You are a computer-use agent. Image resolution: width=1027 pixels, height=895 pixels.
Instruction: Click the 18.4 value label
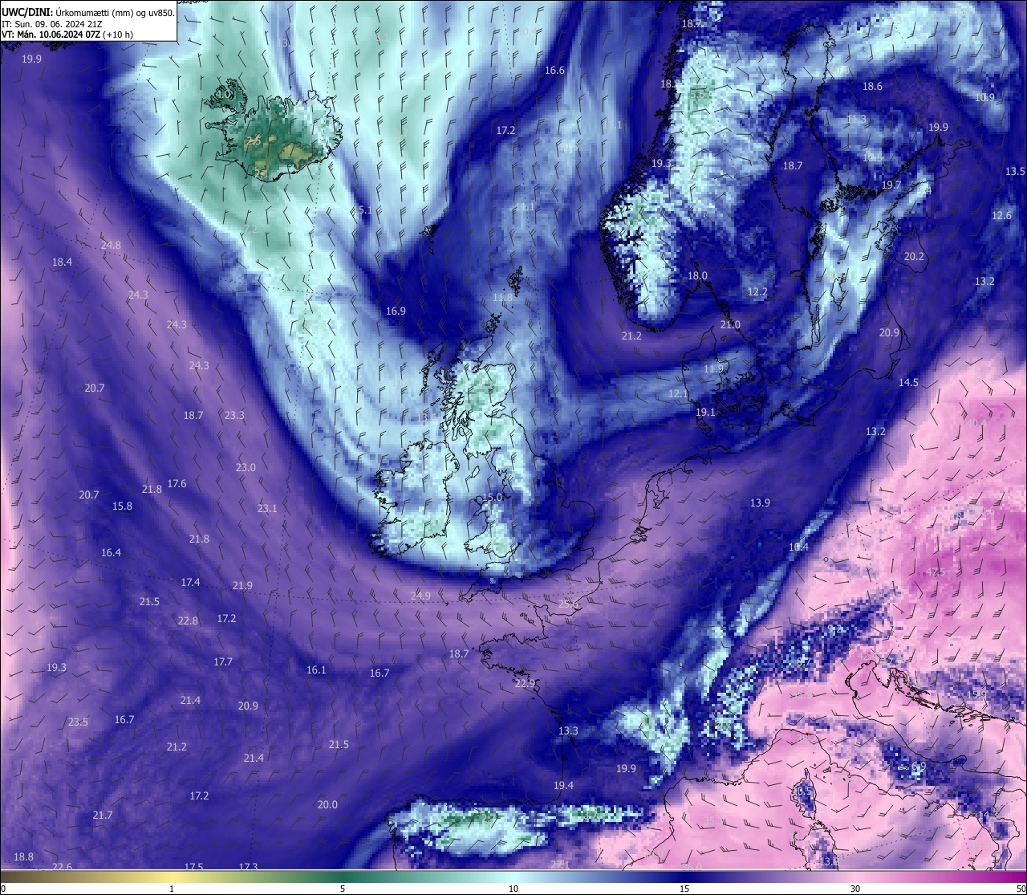tap(62, 262)
